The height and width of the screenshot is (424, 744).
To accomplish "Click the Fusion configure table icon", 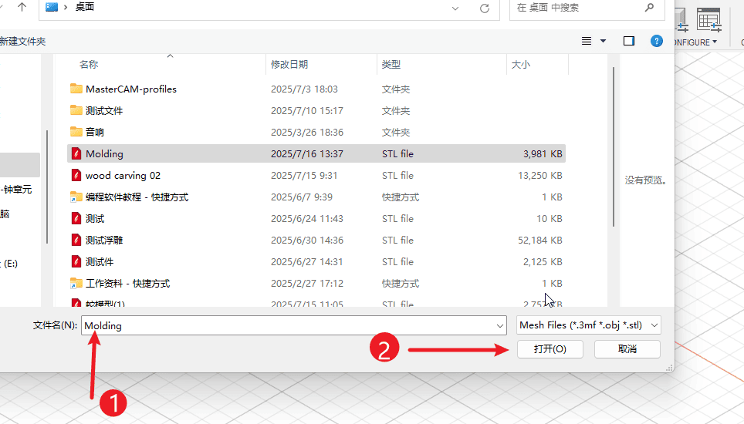I will point(708,19).
